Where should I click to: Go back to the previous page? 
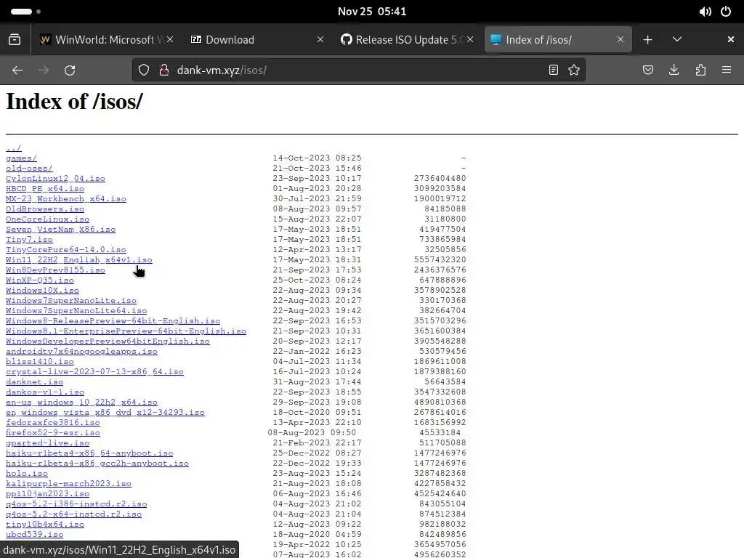coord(17,70)
